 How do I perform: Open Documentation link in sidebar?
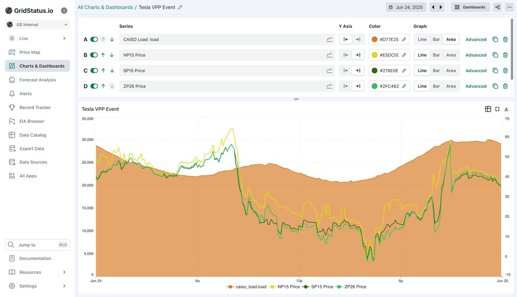(x=37, y=258)
